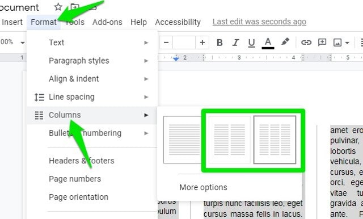Click More options in columns submenu

pyautogui.click(x=203, y=187)
